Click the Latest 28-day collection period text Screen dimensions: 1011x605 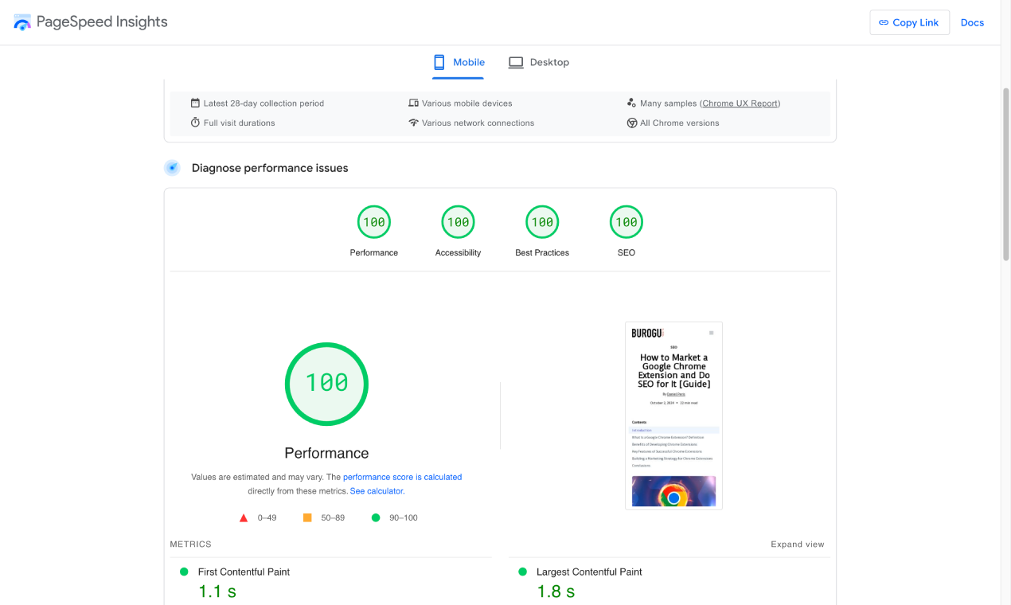263,103
